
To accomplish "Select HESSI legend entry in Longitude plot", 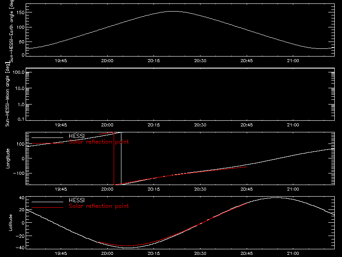I will [77, 136].
